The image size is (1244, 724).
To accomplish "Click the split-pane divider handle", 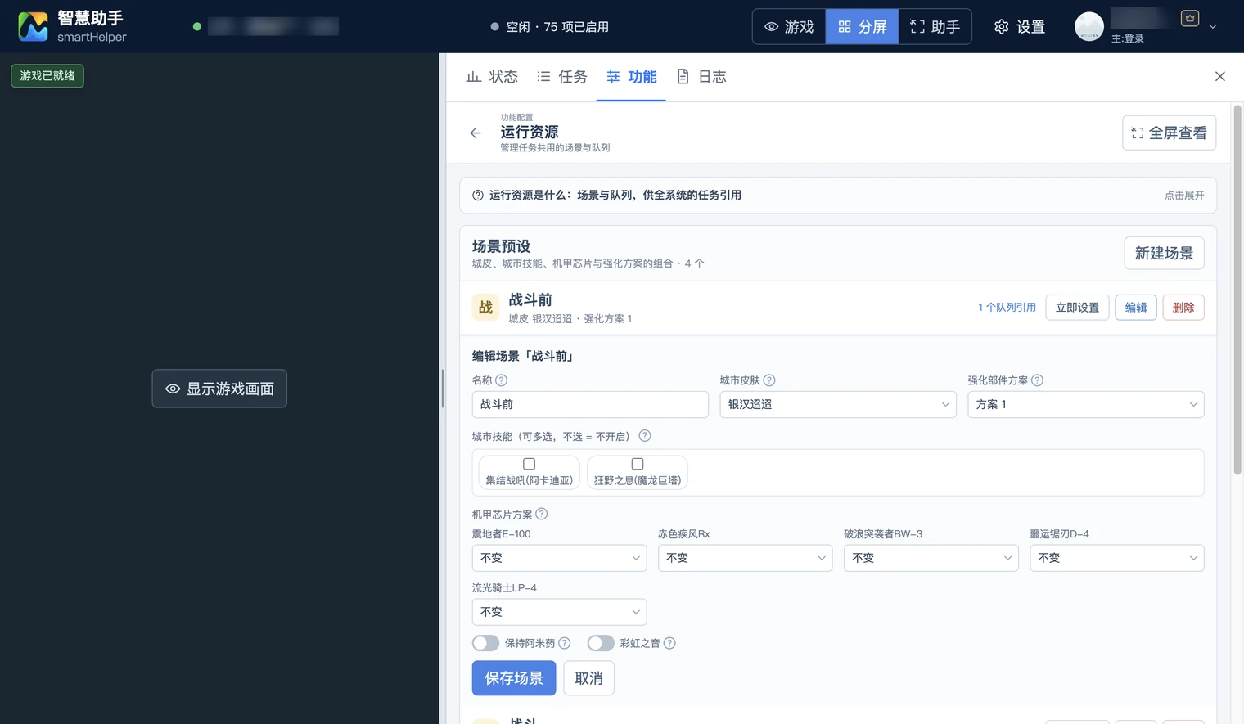I will coord(442,389).
